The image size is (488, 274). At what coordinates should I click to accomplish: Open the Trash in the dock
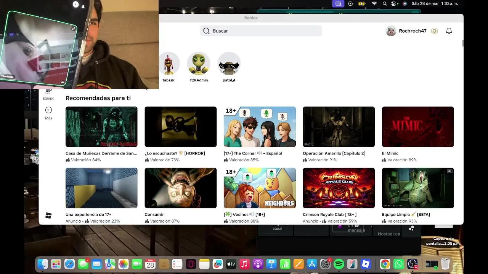click(x=445, y=264)
